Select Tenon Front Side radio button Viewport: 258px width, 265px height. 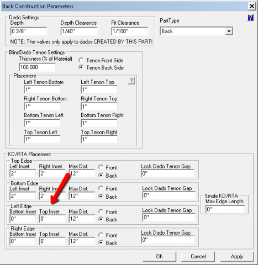pos(81,60)
